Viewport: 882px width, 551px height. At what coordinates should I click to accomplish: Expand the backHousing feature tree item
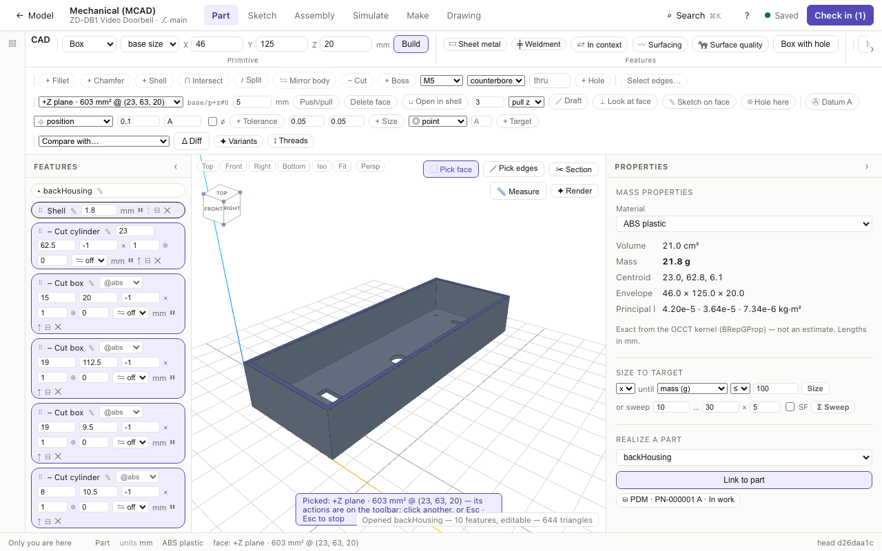39,191
